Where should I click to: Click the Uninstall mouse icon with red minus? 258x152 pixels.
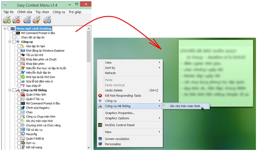point(16,20)
